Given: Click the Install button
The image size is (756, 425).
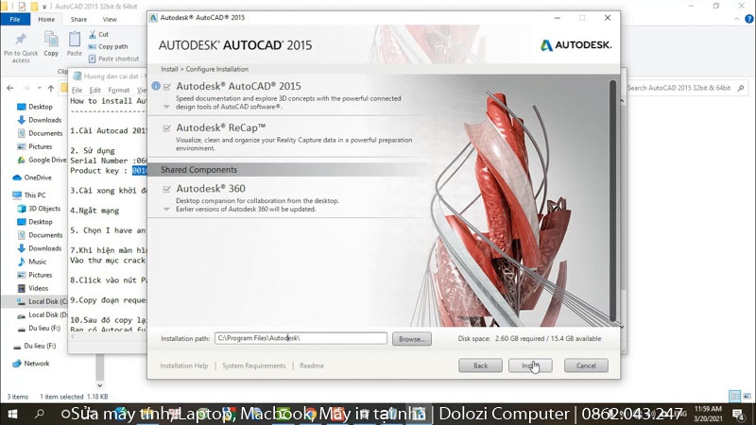Looking at the screenshot, I should point(530,365).
